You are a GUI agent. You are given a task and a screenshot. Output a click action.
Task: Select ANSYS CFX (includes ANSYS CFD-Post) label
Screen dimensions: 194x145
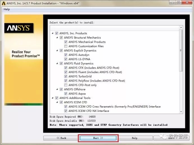[x=94, y=68]
